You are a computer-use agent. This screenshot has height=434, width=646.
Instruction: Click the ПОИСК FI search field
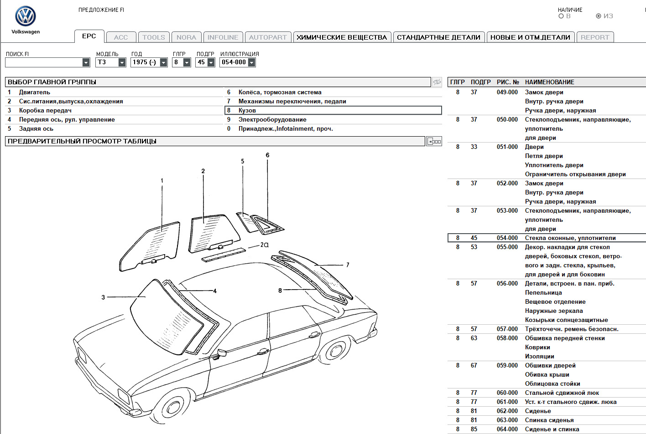44,62
